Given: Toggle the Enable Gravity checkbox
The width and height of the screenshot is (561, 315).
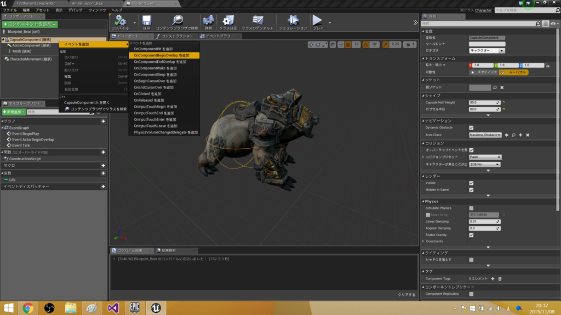Looking at the screenshot, I should [471, 235].
